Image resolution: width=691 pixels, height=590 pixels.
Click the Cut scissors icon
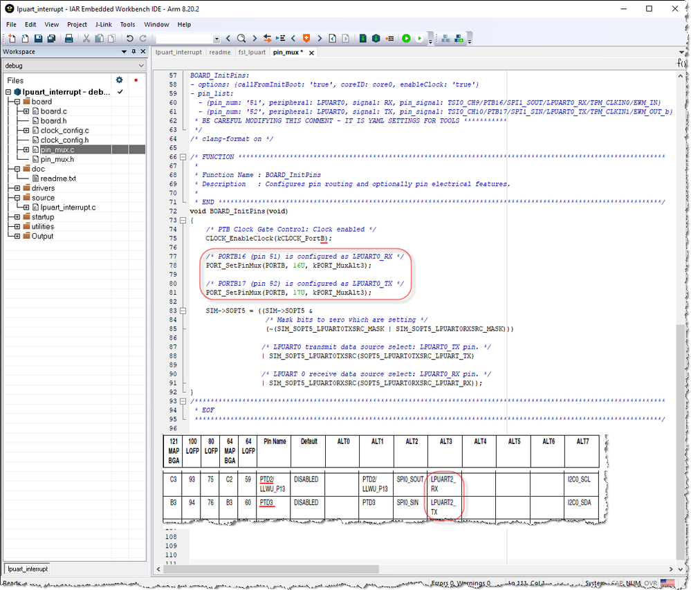coord(88,39)
